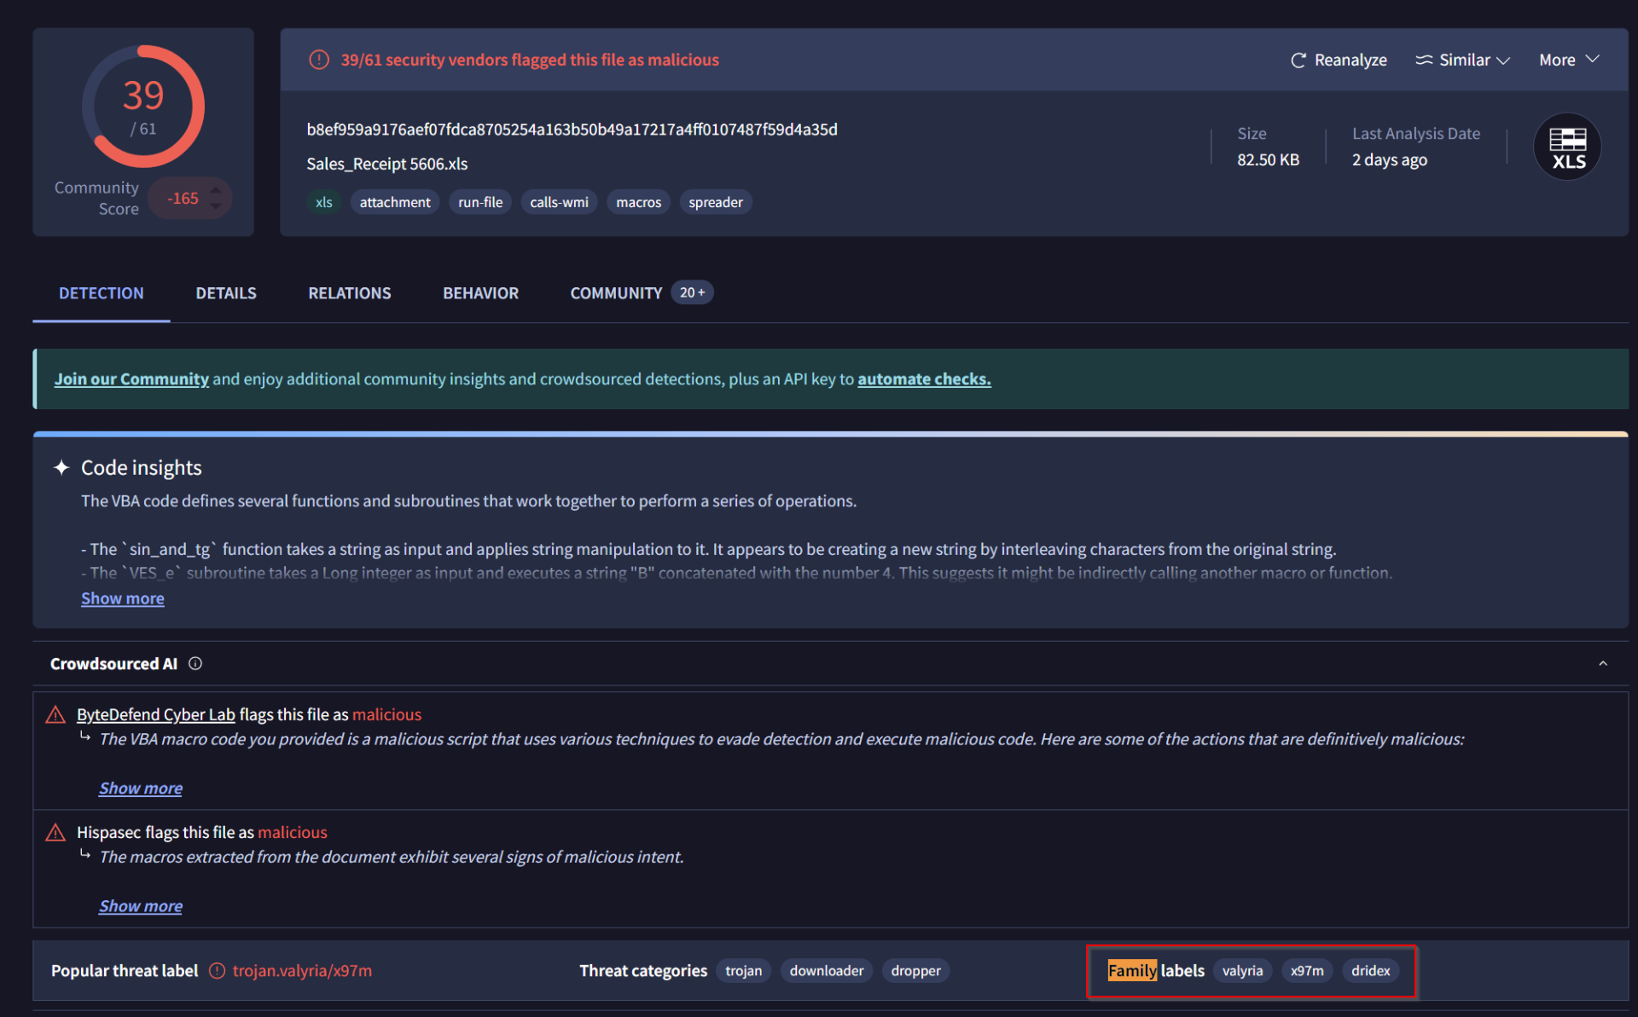Click the ByteDefend reply arrow icon
The width and height of the screenshot is (1638, 1017).
(x=85, y=737)
